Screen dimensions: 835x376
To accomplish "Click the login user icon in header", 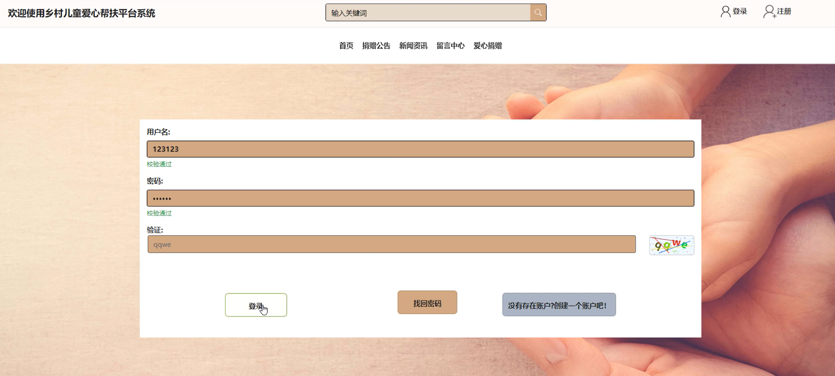I will pyautogui.click(x=725, y=11).
